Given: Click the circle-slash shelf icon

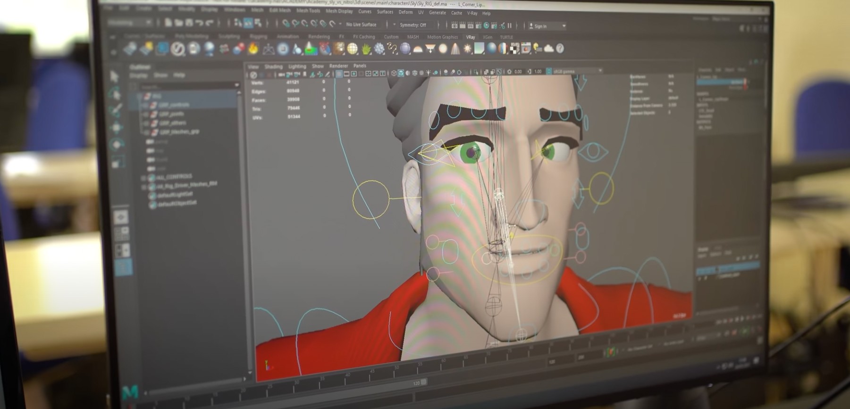Looking at the screenshot, I should [x=177, y=49].
